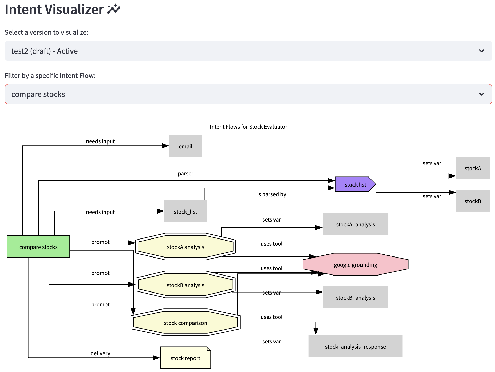Open the version selector dropdown
The image size is (495, 372).
(x=248, y=51)
